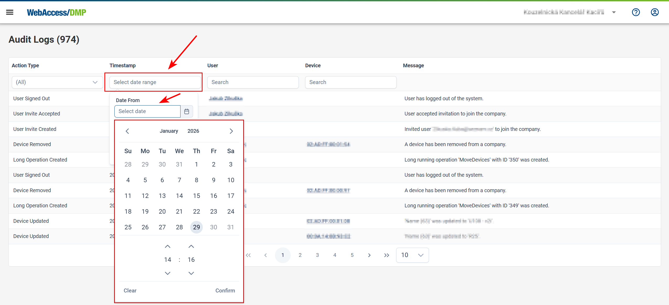Advance to next page with right arrow
The height and width of the screenshot is (305, 669).
pos(369,255)
